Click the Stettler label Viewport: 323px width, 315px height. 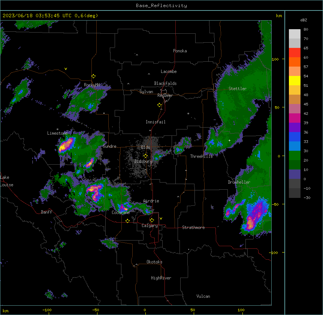click(x=238, y=89)
